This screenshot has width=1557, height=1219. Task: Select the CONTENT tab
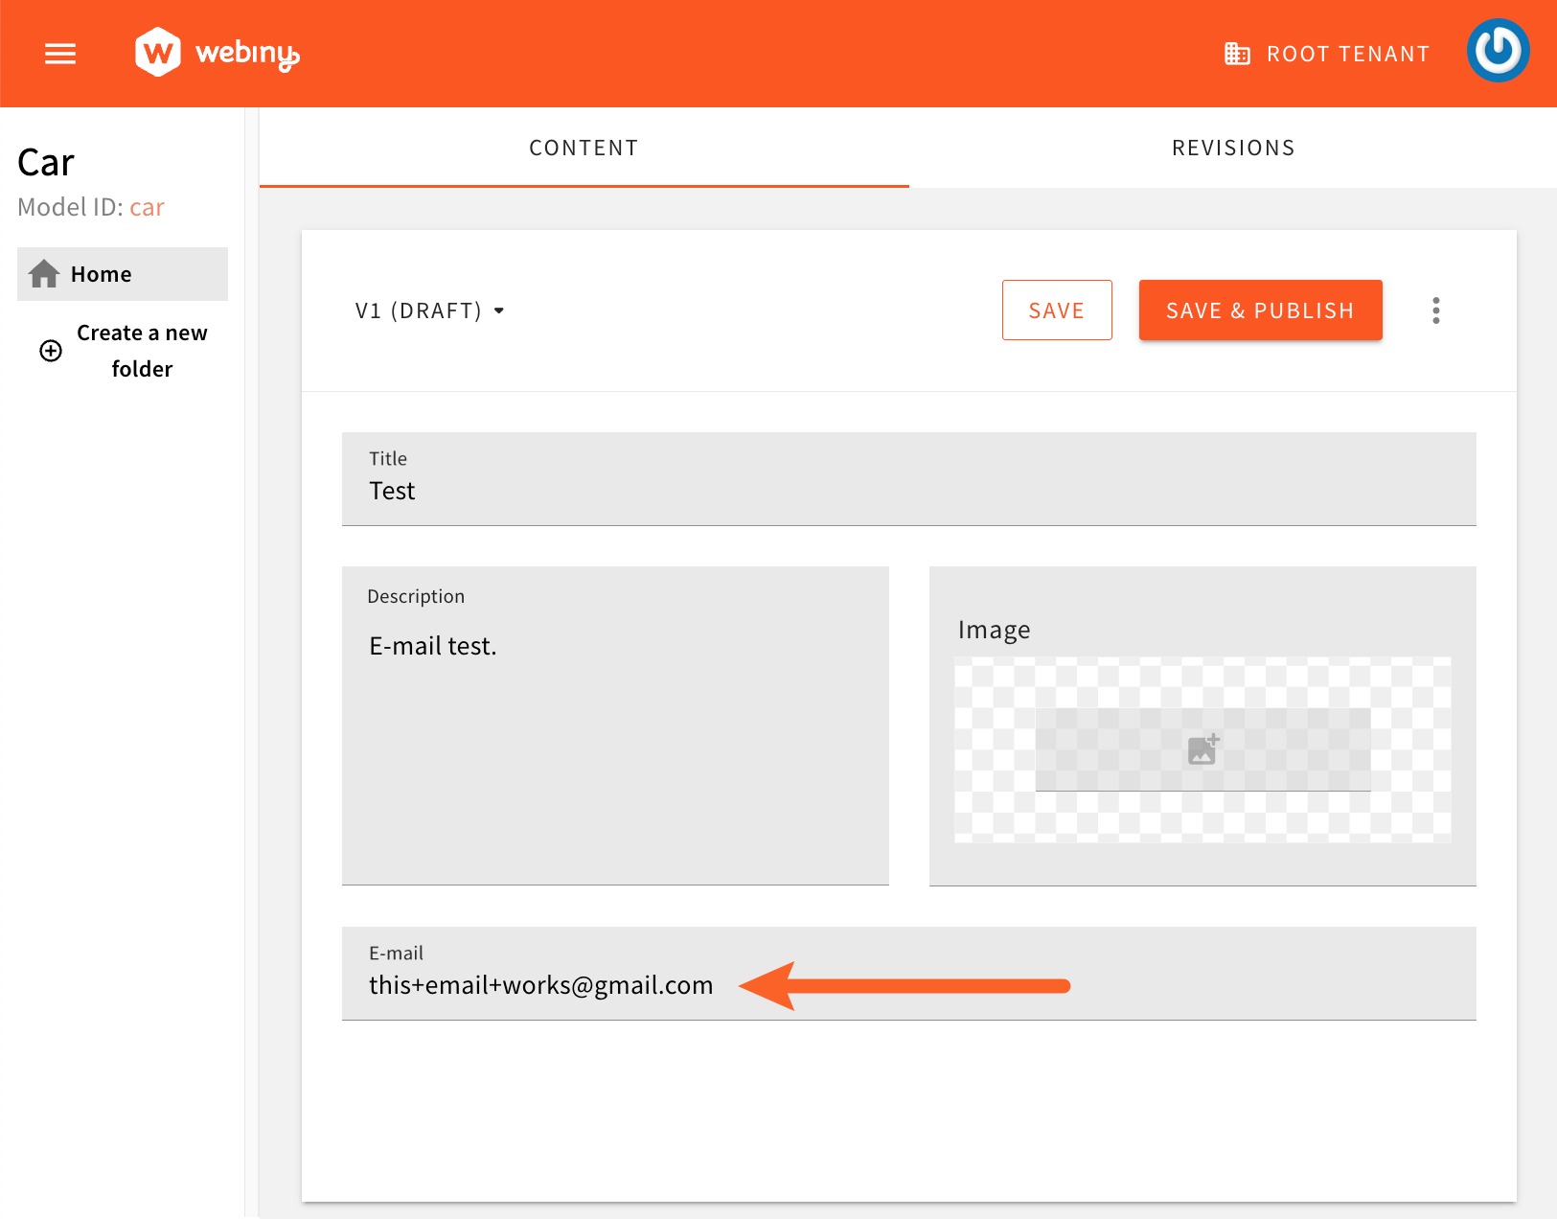pos(584,148)
